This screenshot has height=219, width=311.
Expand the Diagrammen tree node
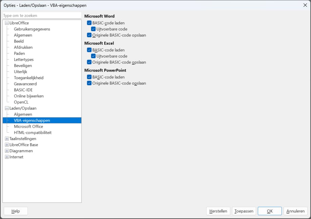(7, 151)
